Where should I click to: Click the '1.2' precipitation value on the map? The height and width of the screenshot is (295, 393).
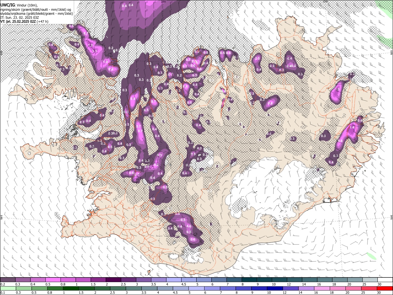(90, 45)
